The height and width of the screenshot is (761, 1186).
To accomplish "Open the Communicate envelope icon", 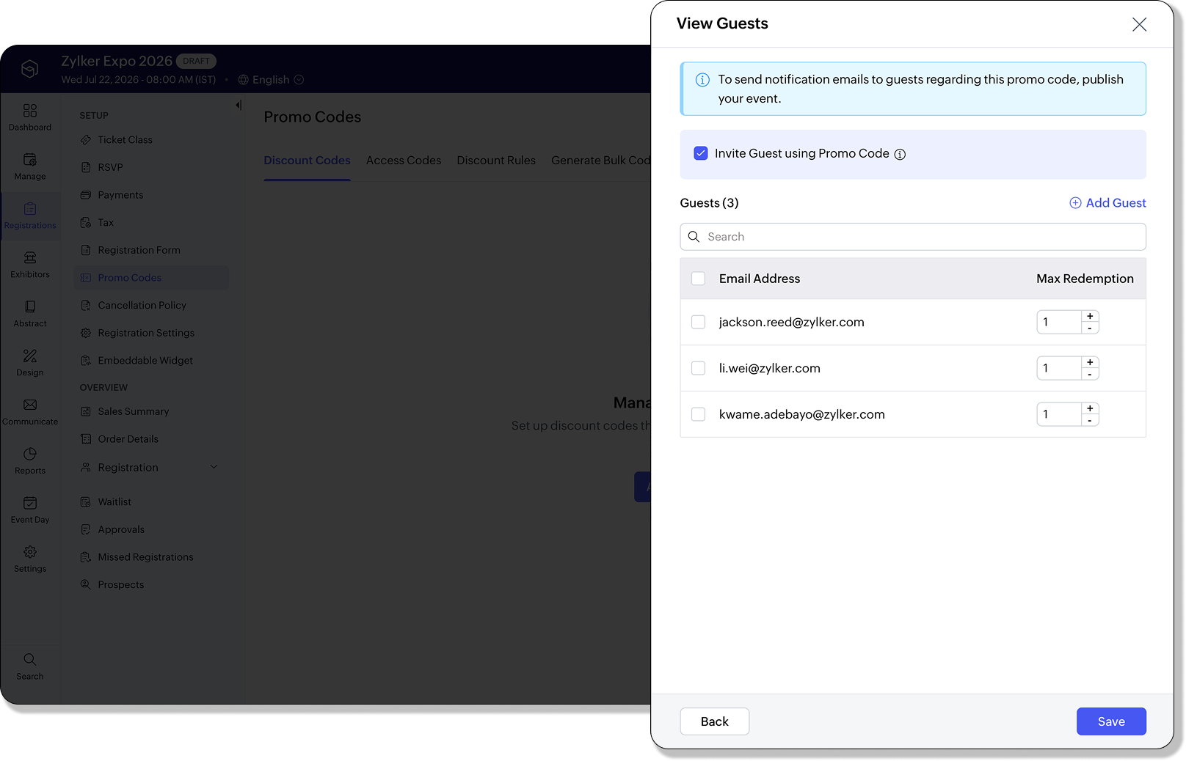I will [30, 405].
